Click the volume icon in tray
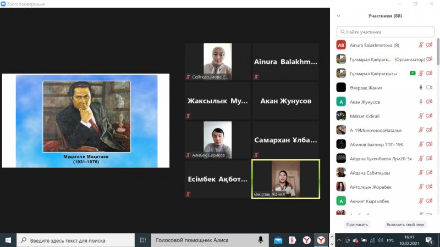The width and height of the screenshot is (440, 247). tap(381, 240)
